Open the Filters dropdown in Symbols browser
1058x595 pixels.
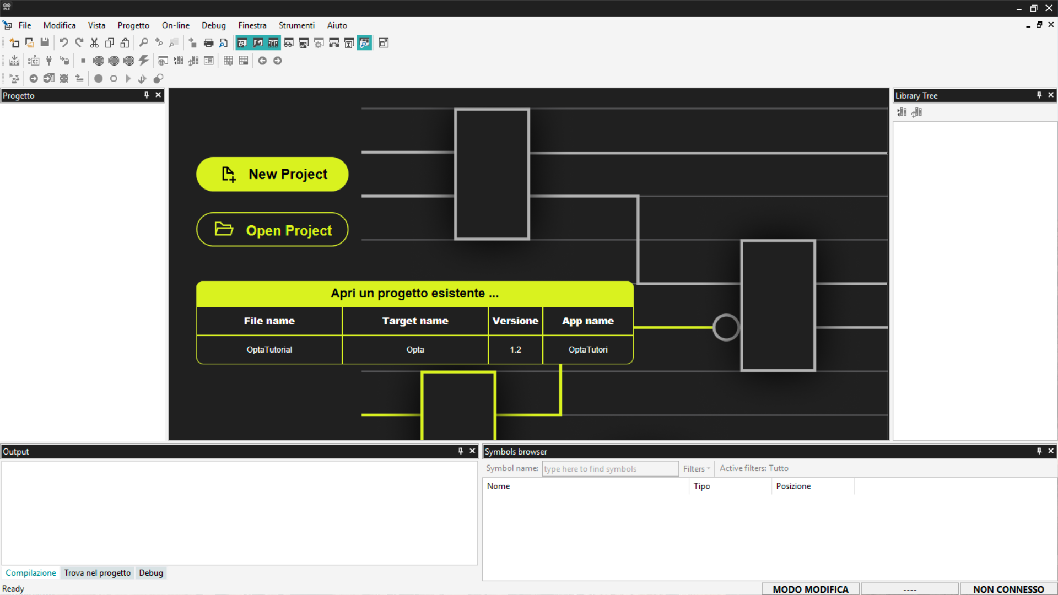point(696,469)
